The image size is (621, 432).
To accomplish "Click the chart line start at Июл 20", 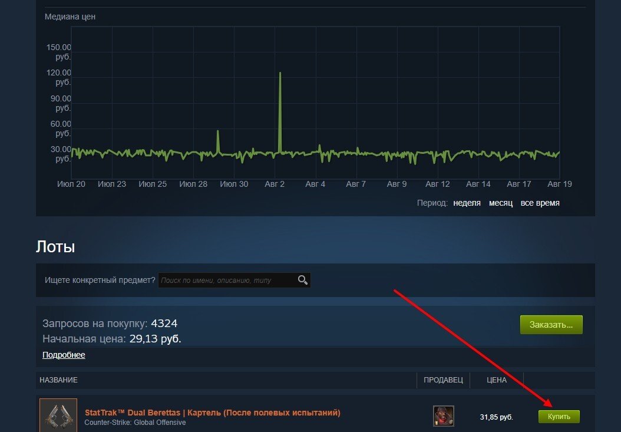I will coord(72,150).
